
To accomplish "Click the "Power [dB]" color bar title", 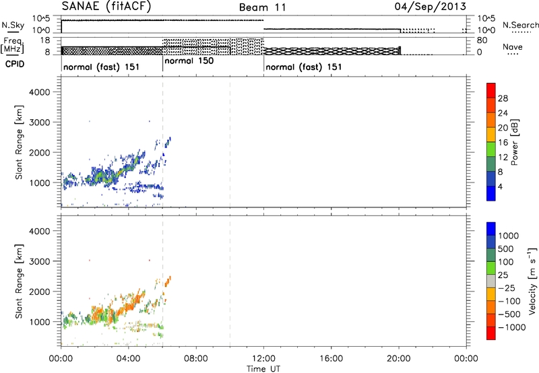I will 514,142.
